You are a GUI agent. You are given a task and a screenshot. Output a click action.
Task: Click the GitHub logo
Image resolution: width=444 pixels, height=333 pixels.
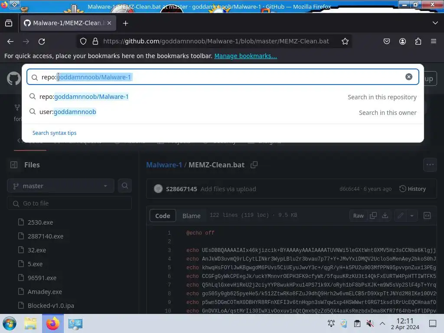point(13,78)
